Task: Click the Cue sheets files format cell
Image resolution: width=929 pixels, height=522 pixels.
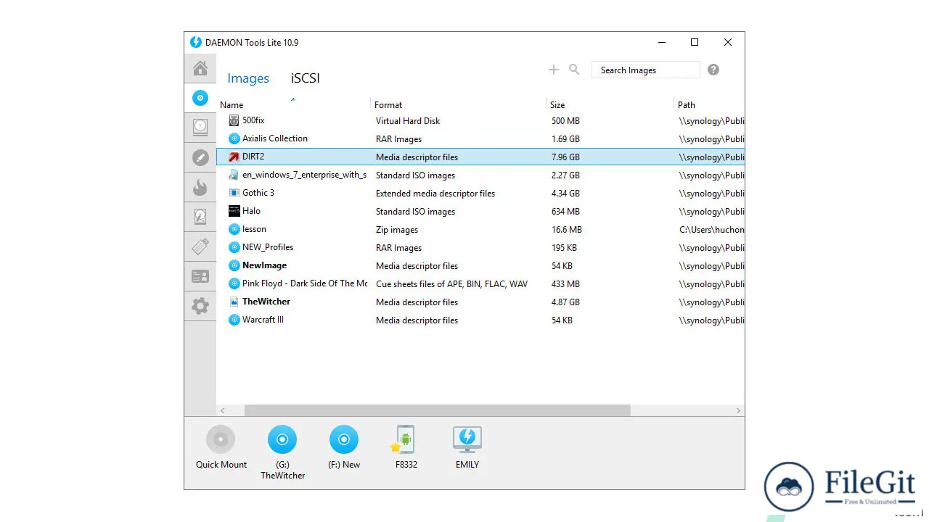Action: click(x=451, y=284)
